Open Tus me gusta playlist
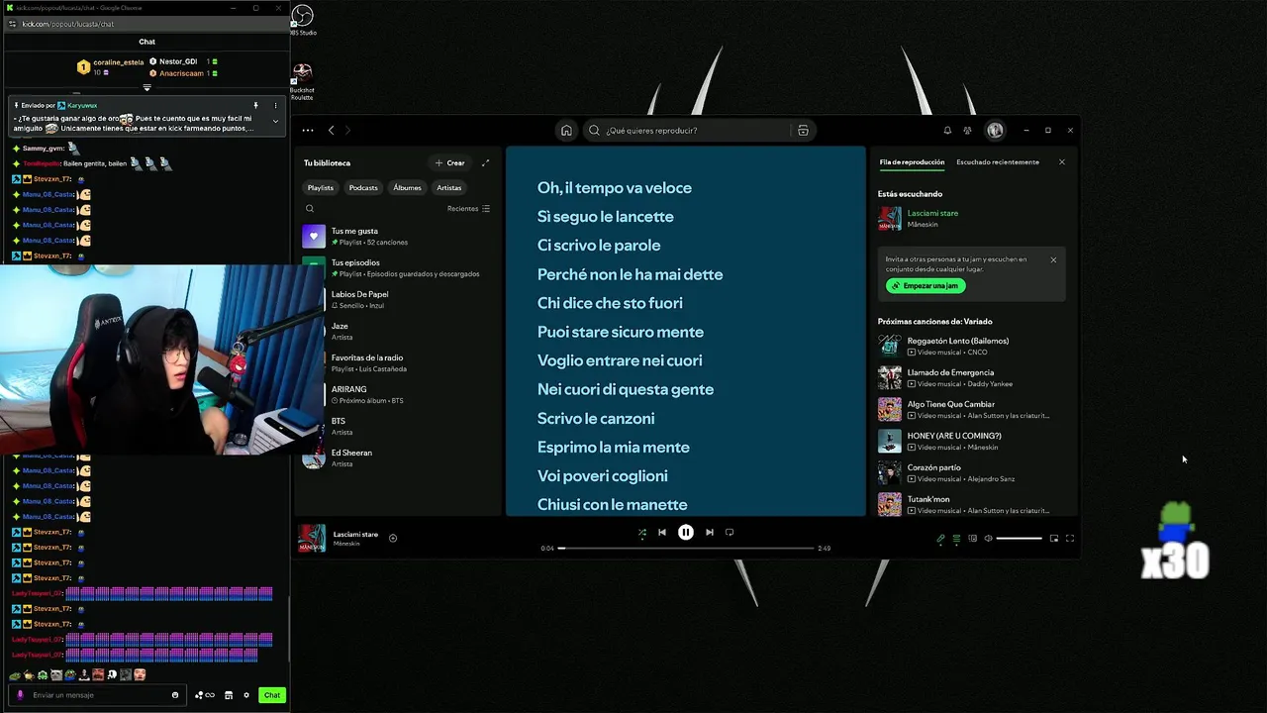Screen dimensions: 1267x713 point(400,236)
